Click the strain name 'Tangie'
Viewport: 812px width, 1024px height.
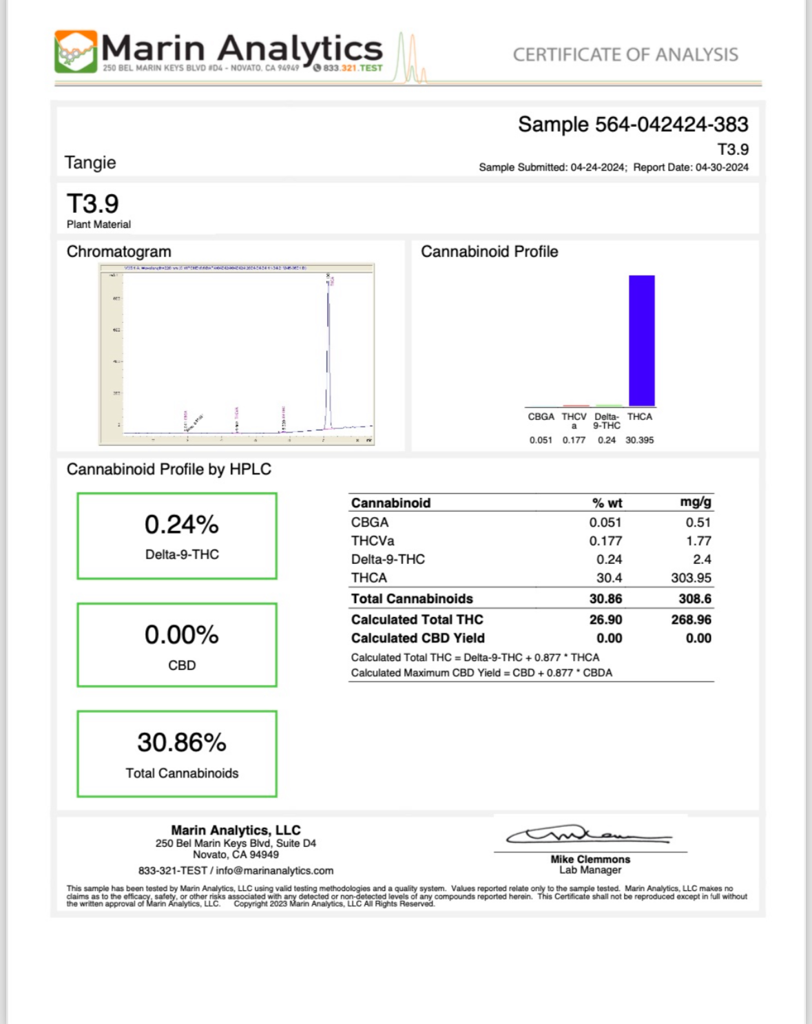(90, 163)
